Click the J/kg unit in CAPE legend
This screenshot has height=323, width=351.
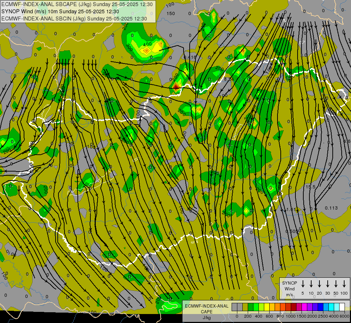point(207,318)
